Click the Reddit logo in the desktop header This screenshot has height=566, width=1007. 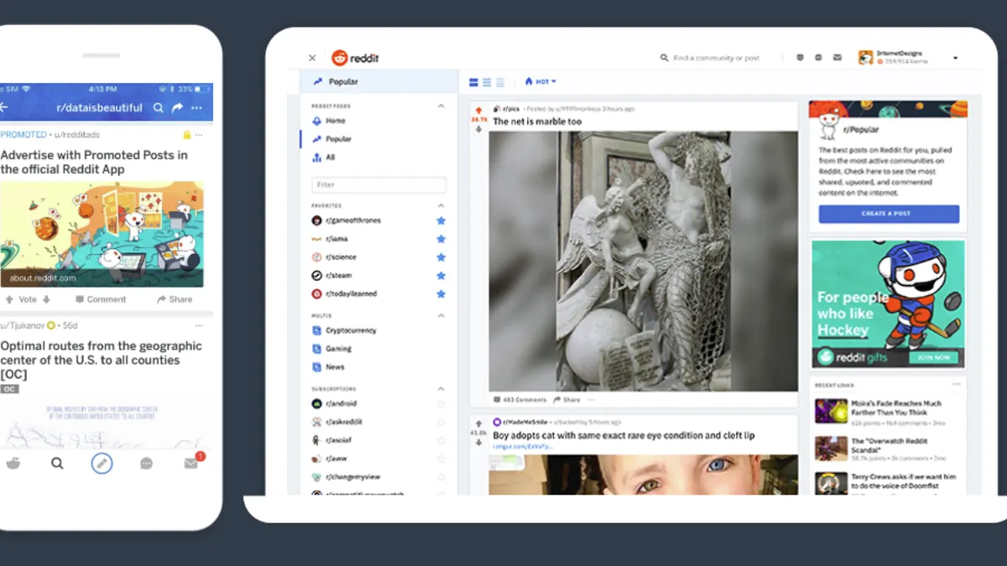356,58
